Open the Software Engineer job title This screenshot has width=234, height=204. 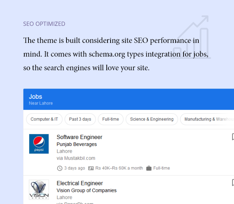tap(79, 137)
